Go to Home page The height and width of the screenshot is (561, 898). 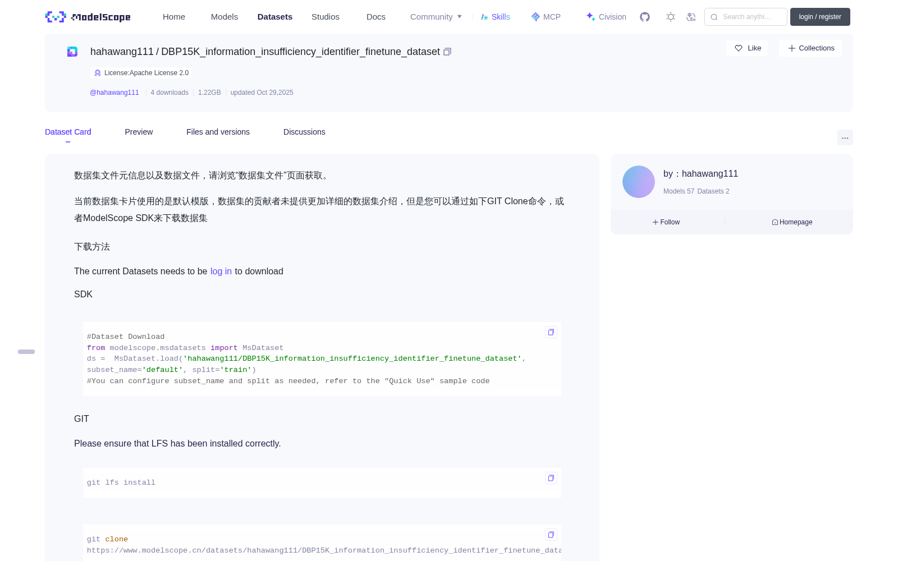174,17
